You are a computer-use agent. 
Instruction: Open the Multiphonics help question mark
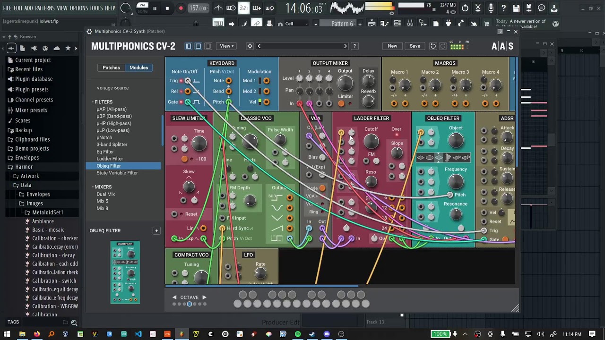pyautogui.click(x=354, y=46)
